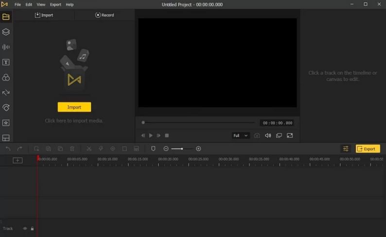
Task: Step to previous frame
Action: tap(143, 135)
